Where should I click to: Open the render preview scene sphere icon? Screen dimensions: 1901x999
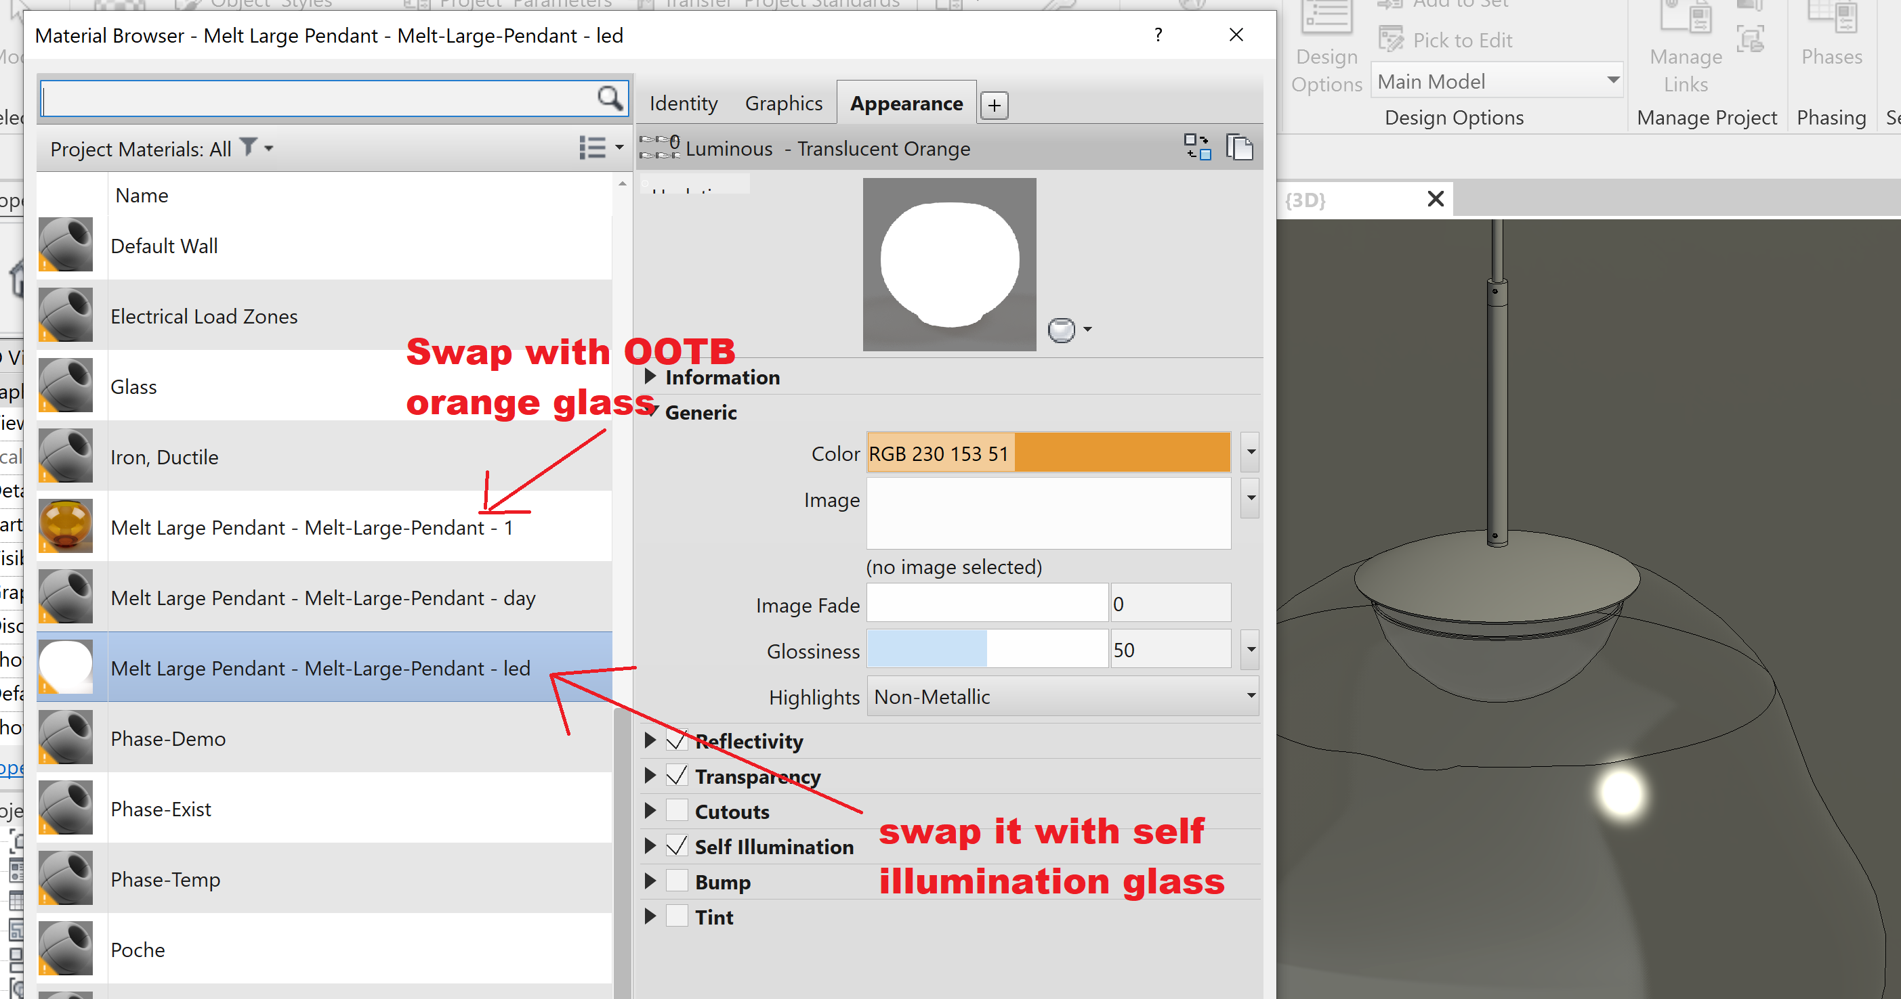pos(1060,330)
